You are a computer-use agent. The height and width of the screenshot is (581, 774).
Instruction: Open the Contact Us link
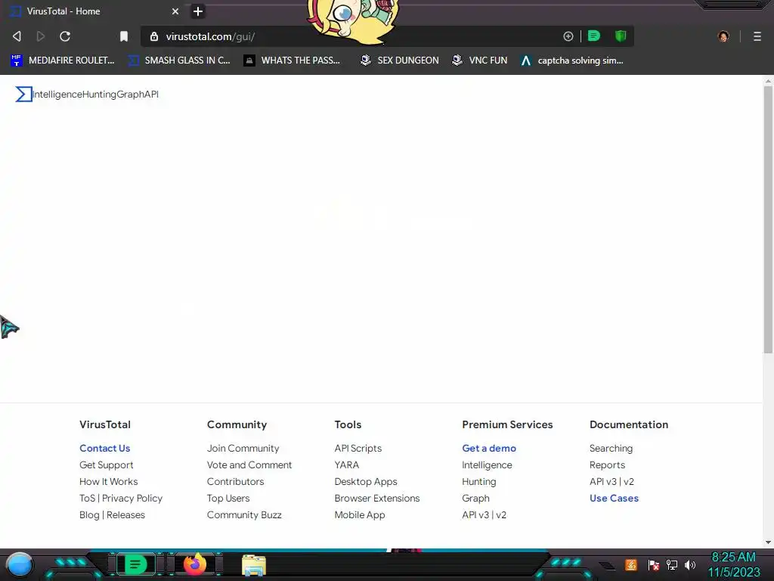[x=104, y=448]
